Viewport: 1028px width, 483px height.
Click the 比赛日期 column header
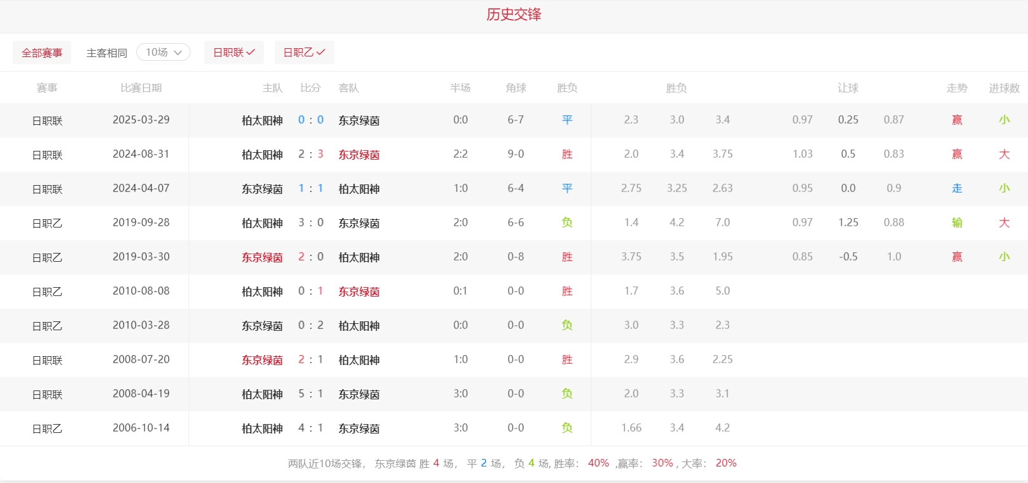pyautogui.click(x=141, y=88)
